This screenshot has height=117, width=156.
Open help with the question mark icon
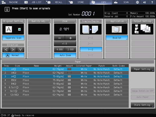(152, 2)
